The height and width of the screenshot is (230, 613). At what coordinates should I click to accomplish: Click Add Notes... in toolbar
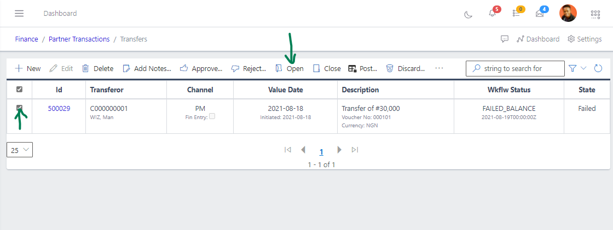tap(147, 68)
